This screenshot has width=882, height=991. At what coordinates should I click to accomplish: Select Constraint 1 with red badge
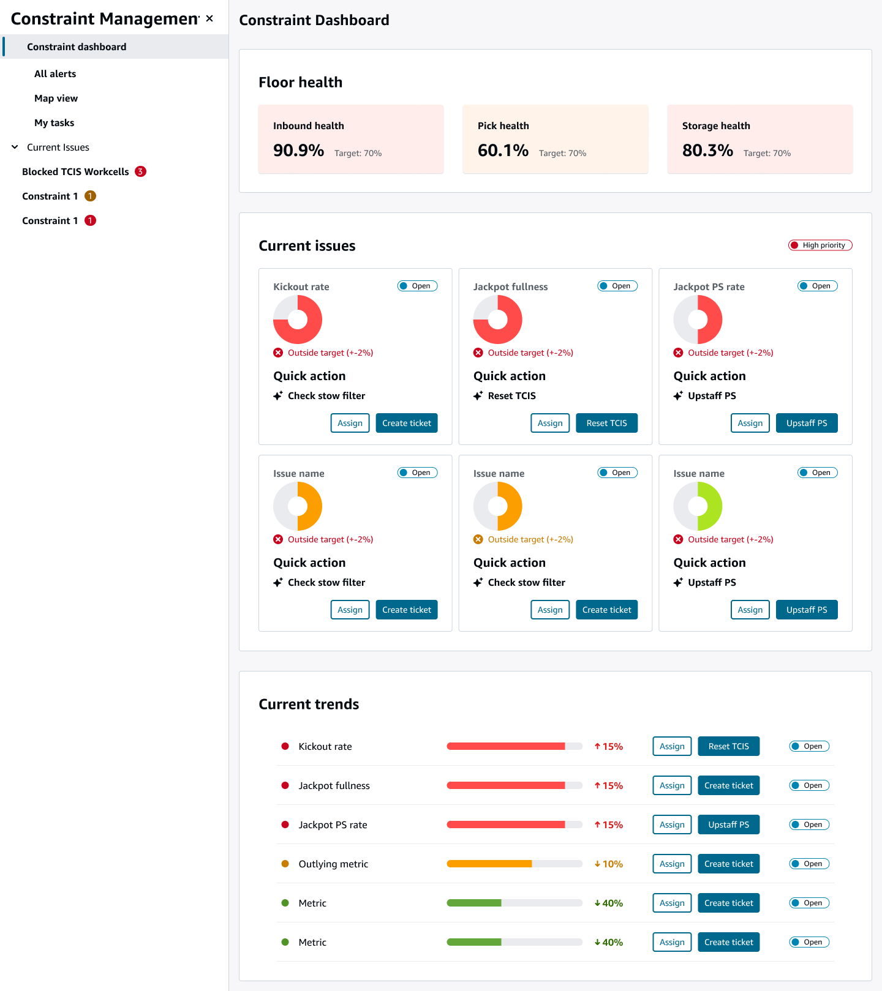coord(50,220)
